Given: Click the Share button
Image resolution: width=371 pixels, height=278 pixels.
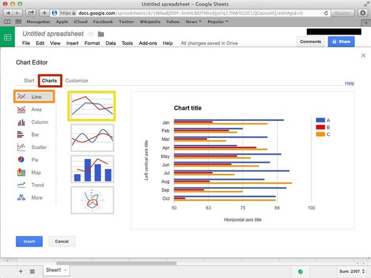Looking at the screenshot, I should point(341,41).
